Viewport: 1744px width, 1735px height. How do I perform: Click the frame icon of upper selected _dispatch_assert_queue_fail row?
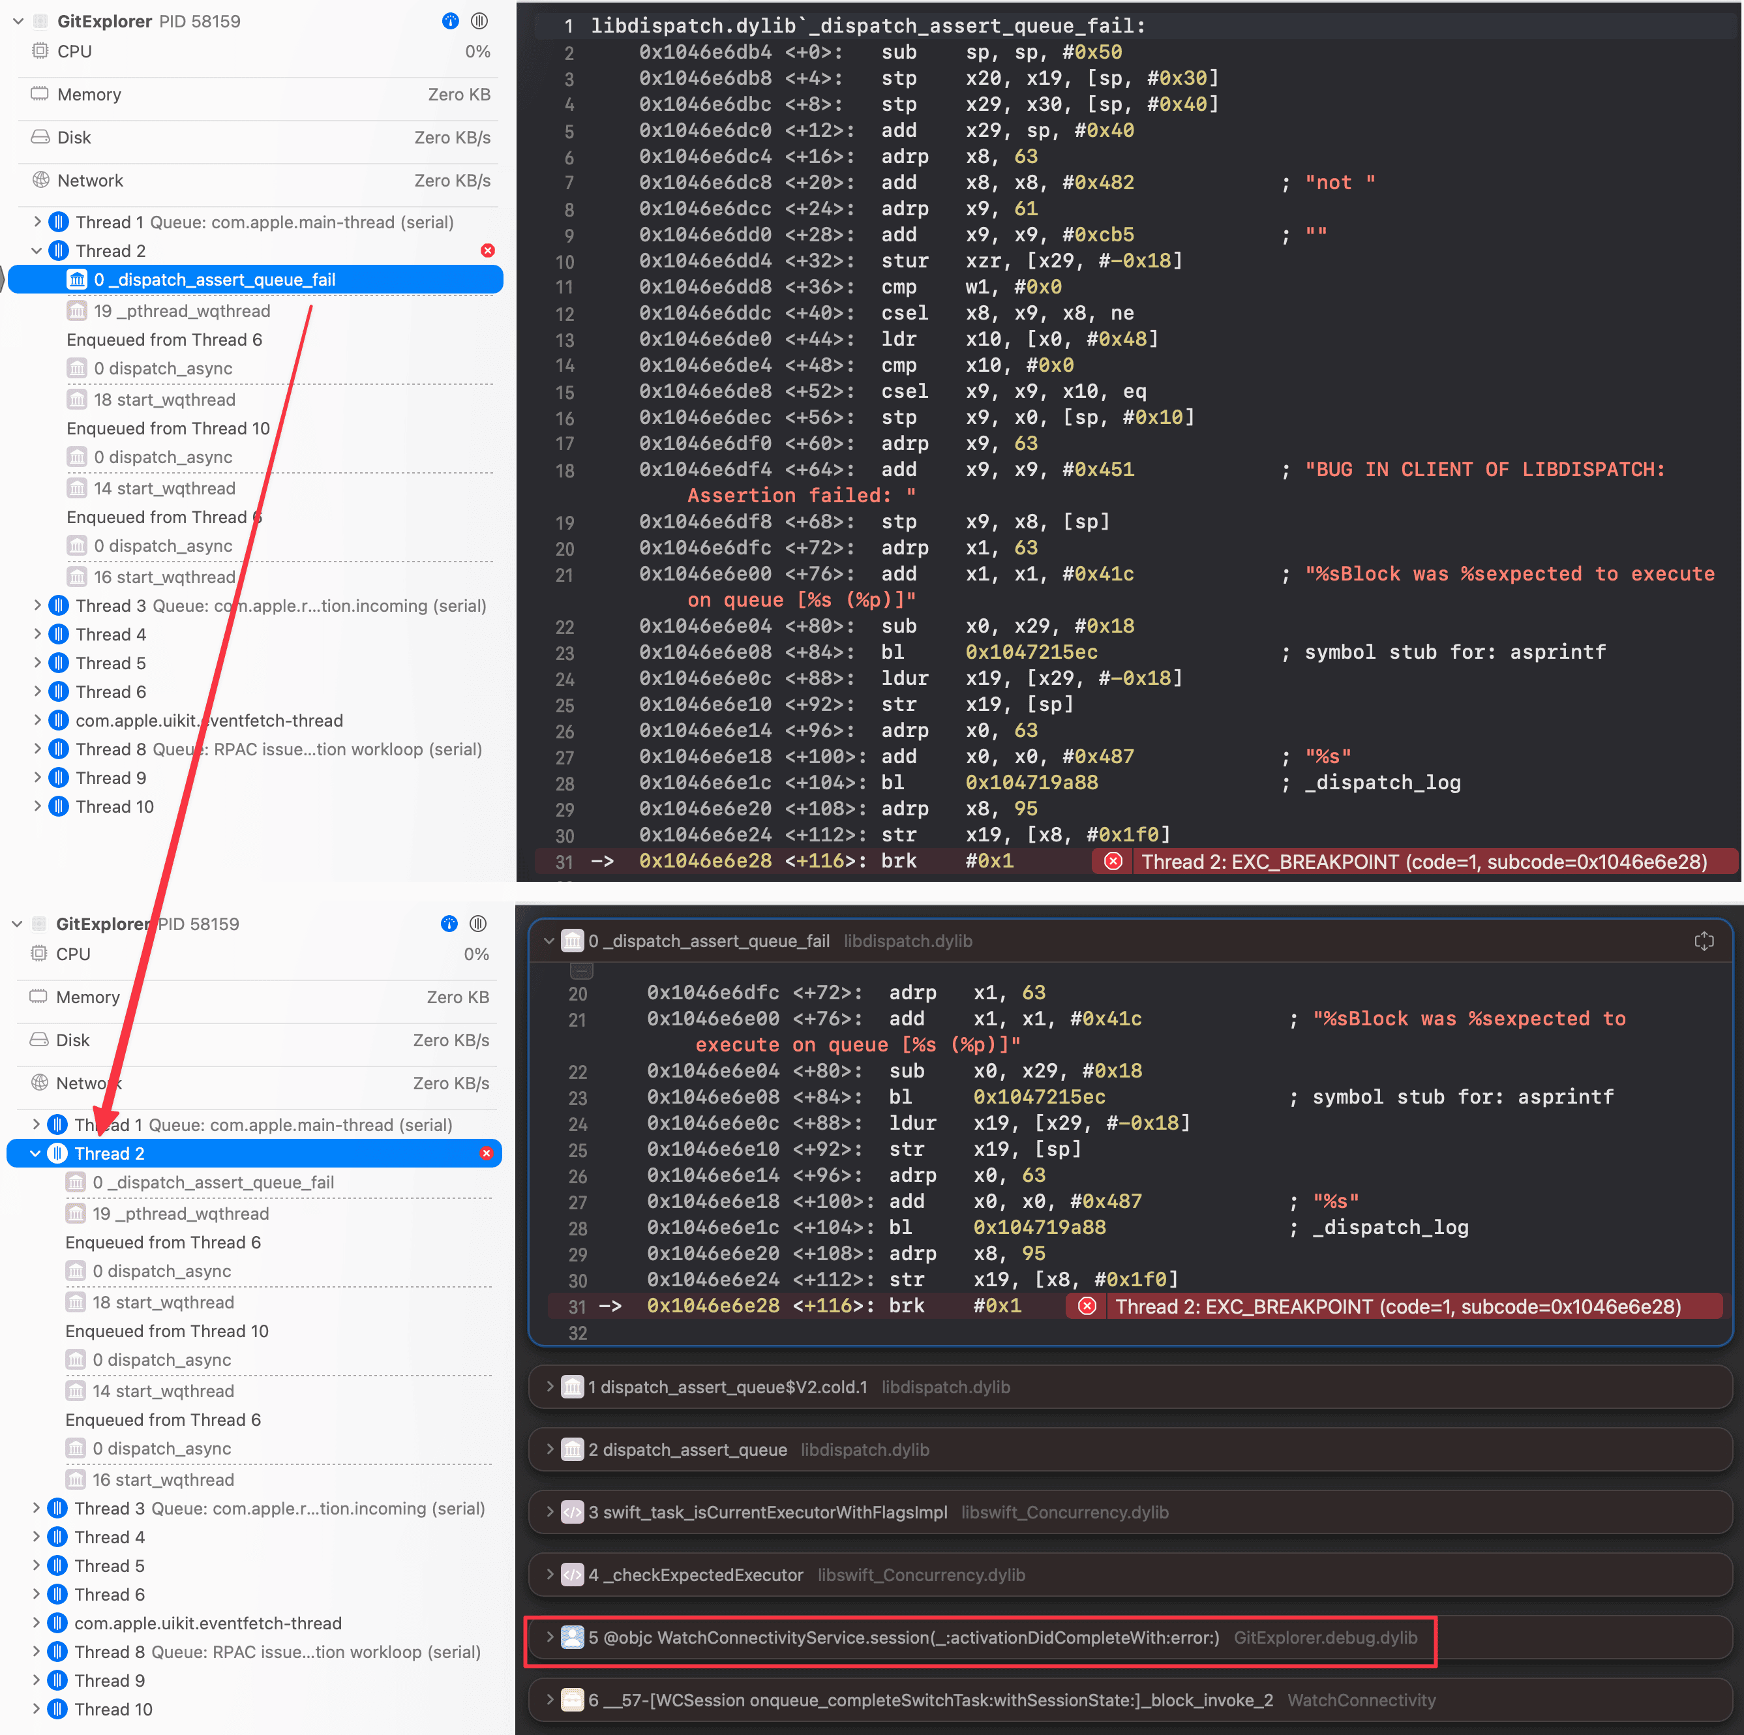click(78, 280)
